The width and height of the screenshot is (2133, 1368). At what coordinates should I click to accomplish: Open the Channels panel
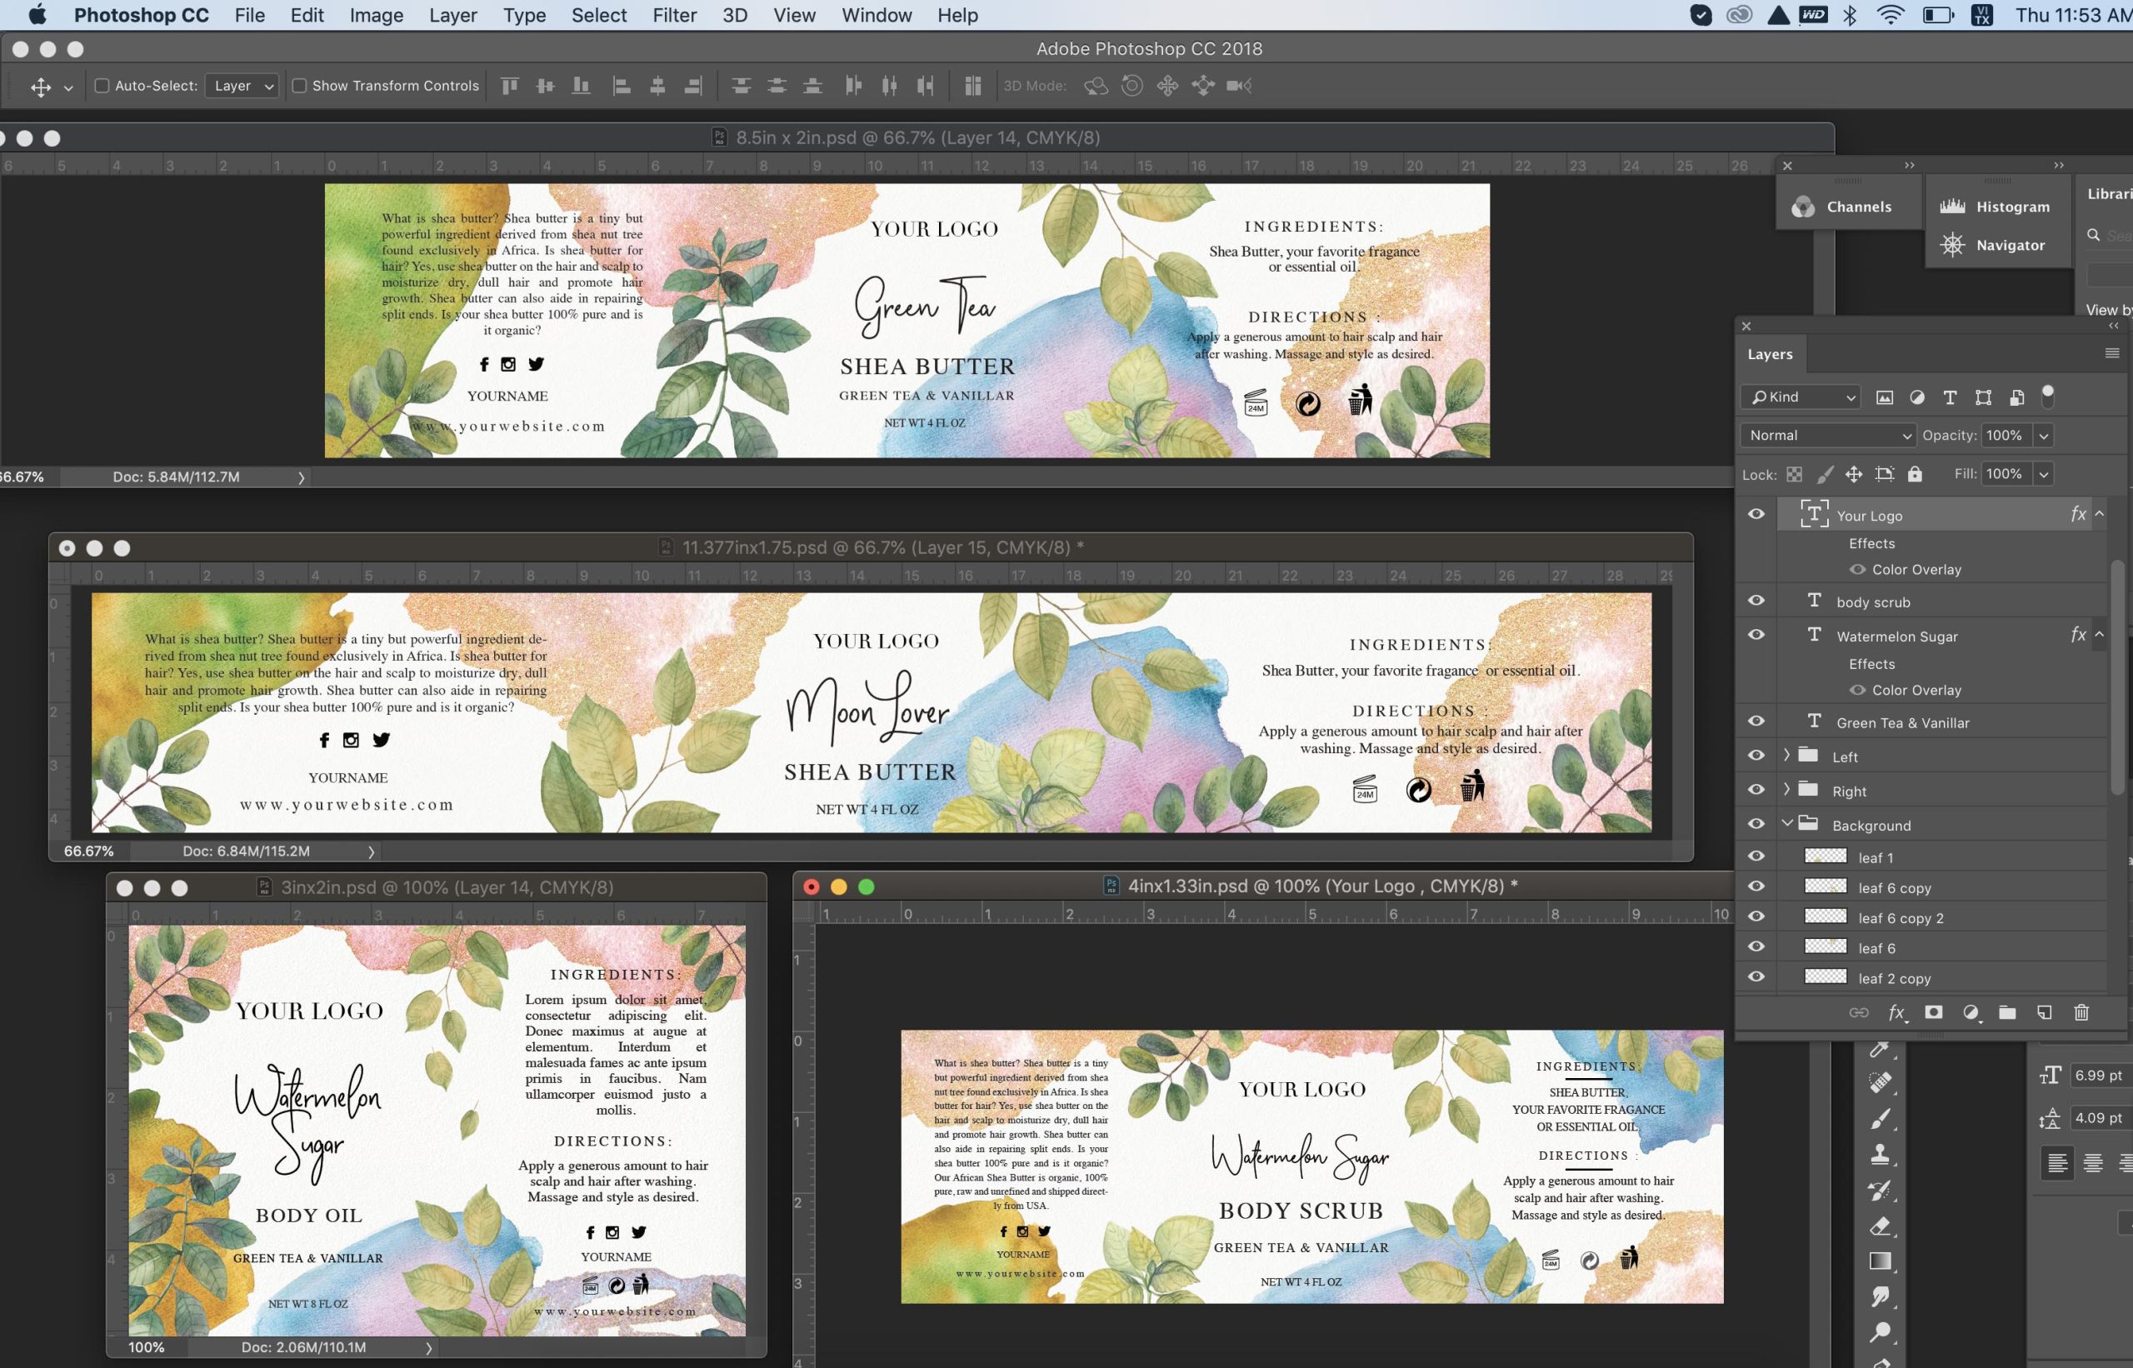coord(1841,207)
